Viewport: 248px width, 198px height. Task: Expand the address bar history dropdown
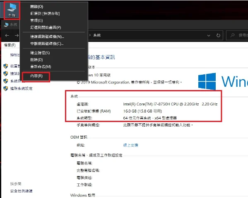[209, 36]
